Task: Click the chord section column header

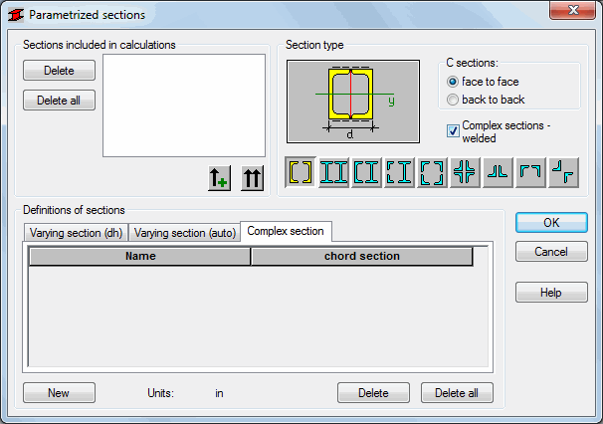Action: click(x=362, y=257)
